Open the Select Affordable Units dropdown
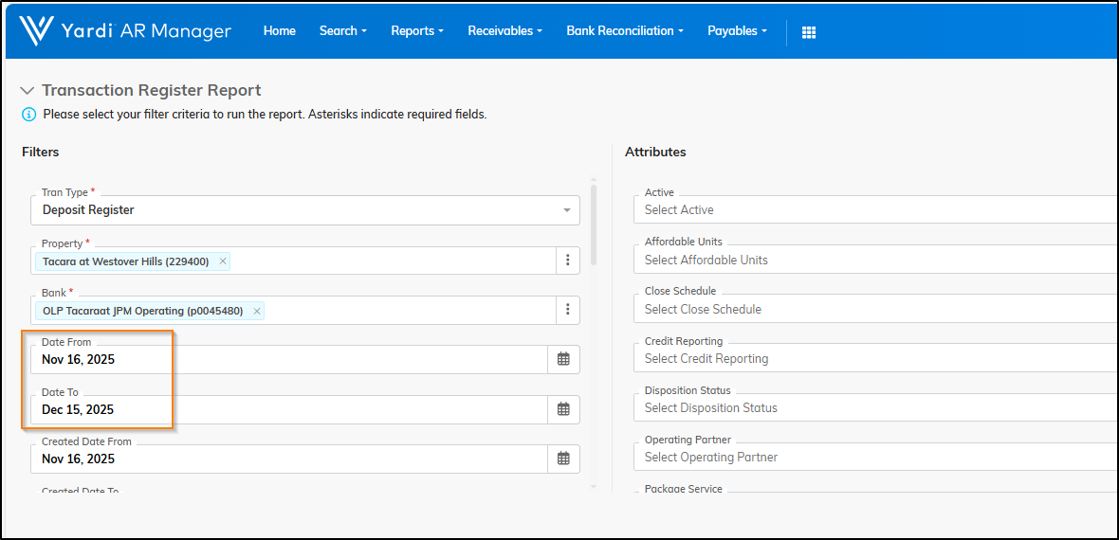The width and height of the screenshot is (1119, 540). point(872,260)
